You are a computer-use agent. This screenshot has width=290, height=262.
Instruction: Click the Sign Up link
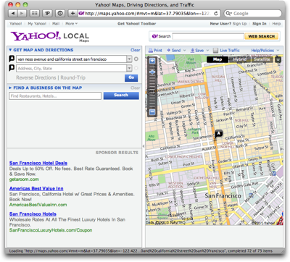239,24
